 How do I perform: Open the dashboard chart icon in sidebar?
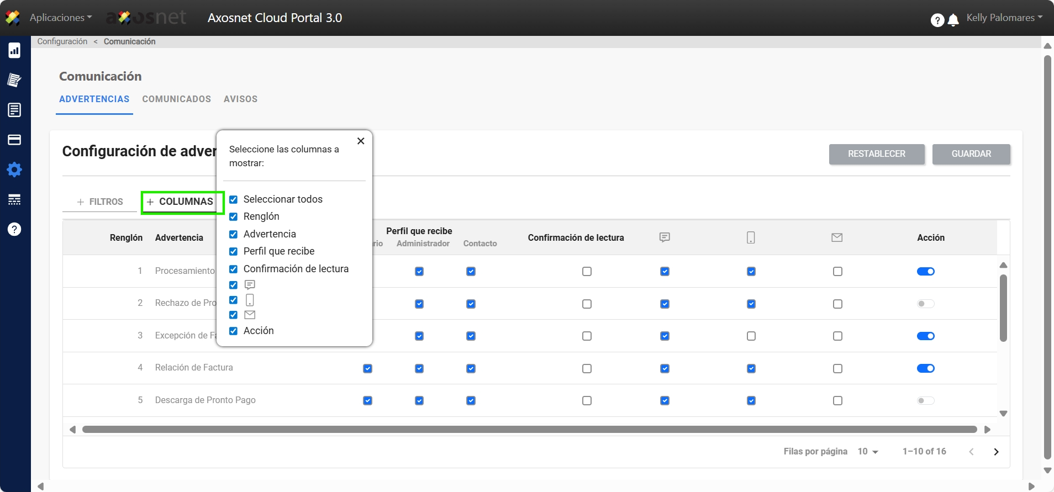click(x=14, y=51)
